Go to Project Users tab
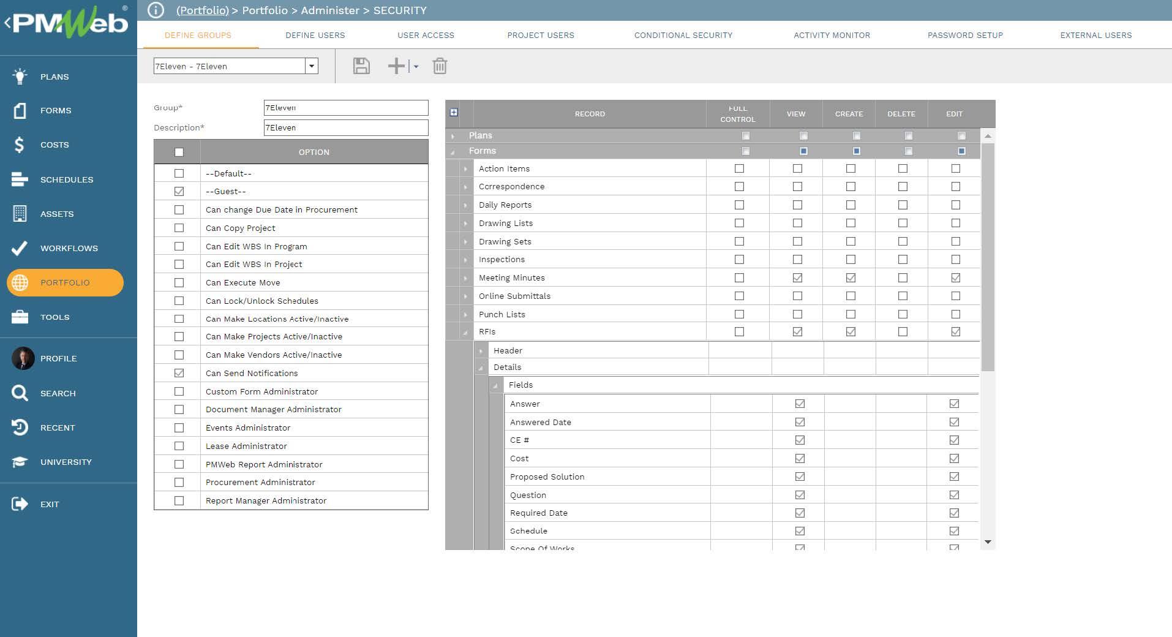Image resolution: width=1172 pixels, height=637 pixels. (541, 35)
